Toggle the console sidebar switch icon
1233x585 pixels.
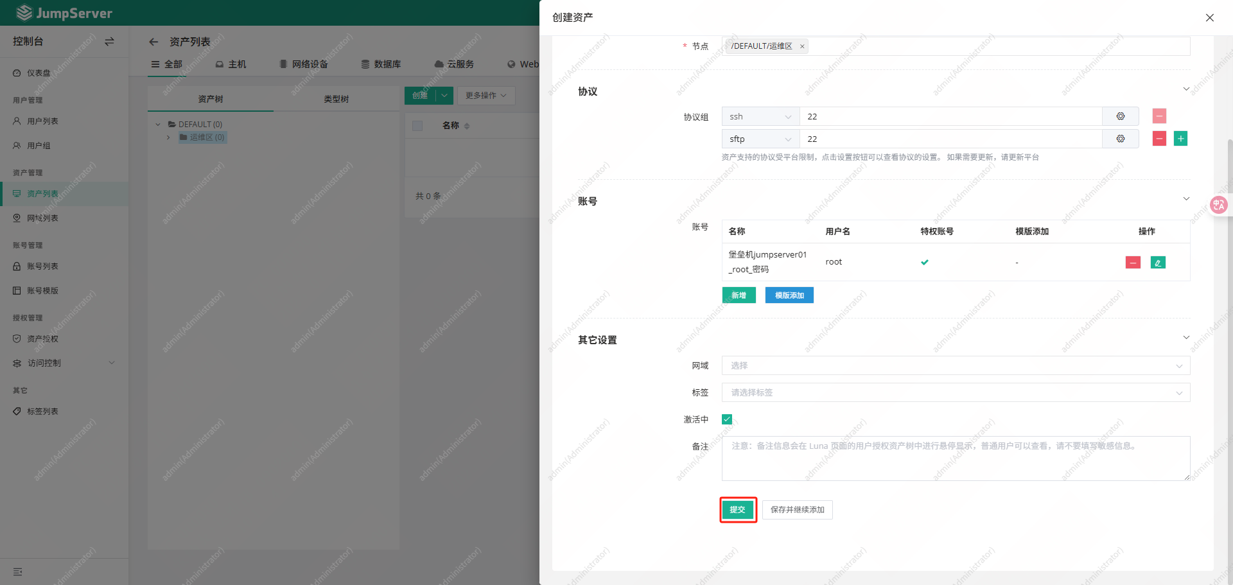click(x=109, y=41)
